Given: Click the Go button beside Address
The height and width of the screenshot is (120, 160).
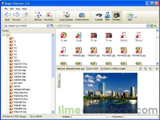Looking at the screenshot, I should click(x=153, y=26).
